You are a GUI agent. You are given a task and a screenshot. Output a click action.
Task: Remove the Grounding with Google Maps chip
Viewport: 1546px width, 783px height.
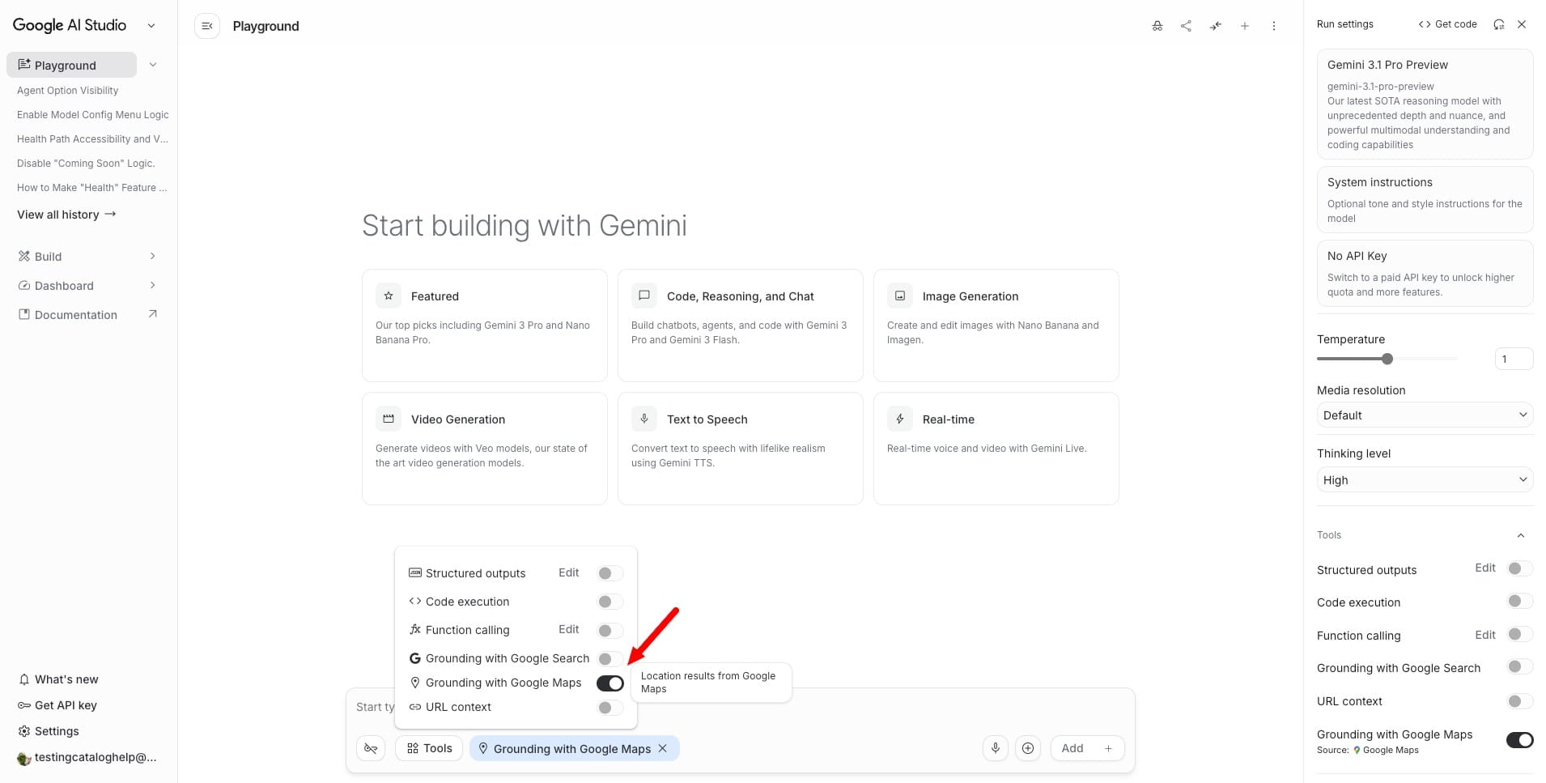coord(663,748)
